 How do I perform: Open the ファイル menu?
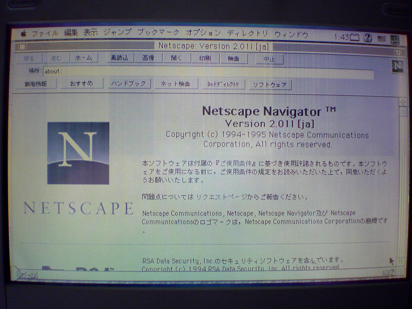click(x=45, y=33)
